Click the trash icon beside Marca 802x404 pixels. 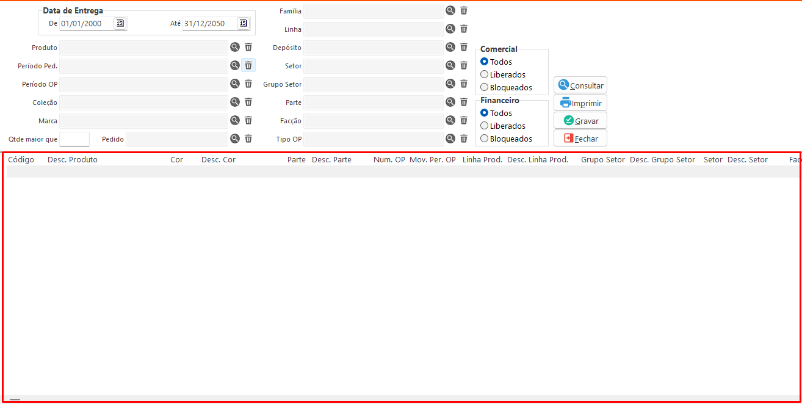tap(248, 120)
